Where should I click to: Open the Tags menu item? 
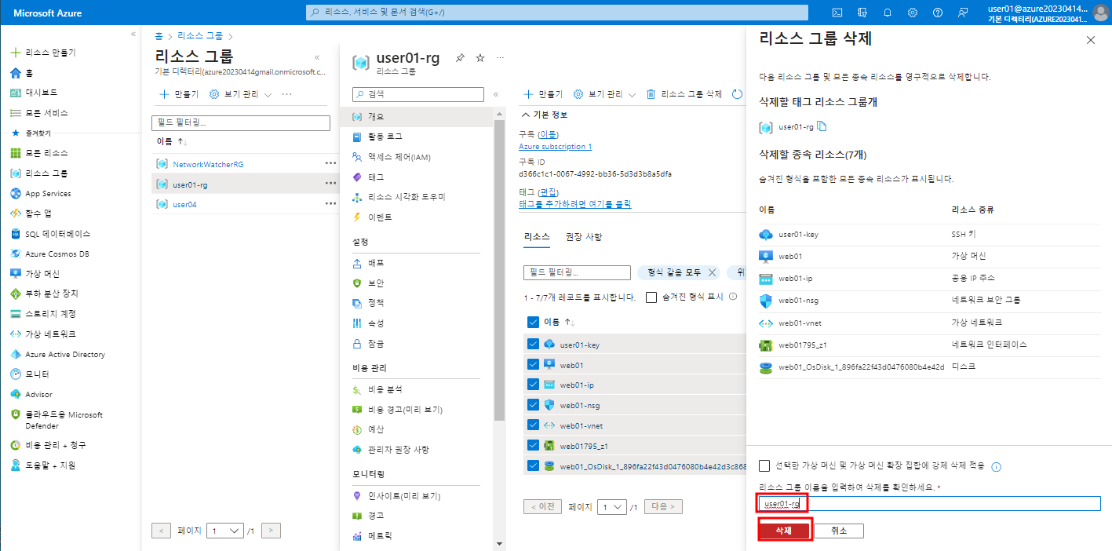(376, 177)
